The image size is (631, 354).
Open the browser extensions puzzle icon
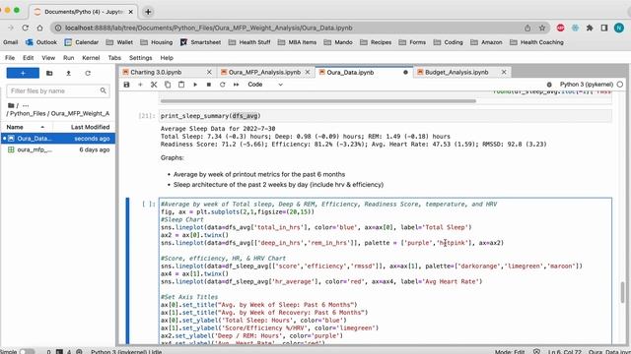pyautogui.click(x=590, y=28)
